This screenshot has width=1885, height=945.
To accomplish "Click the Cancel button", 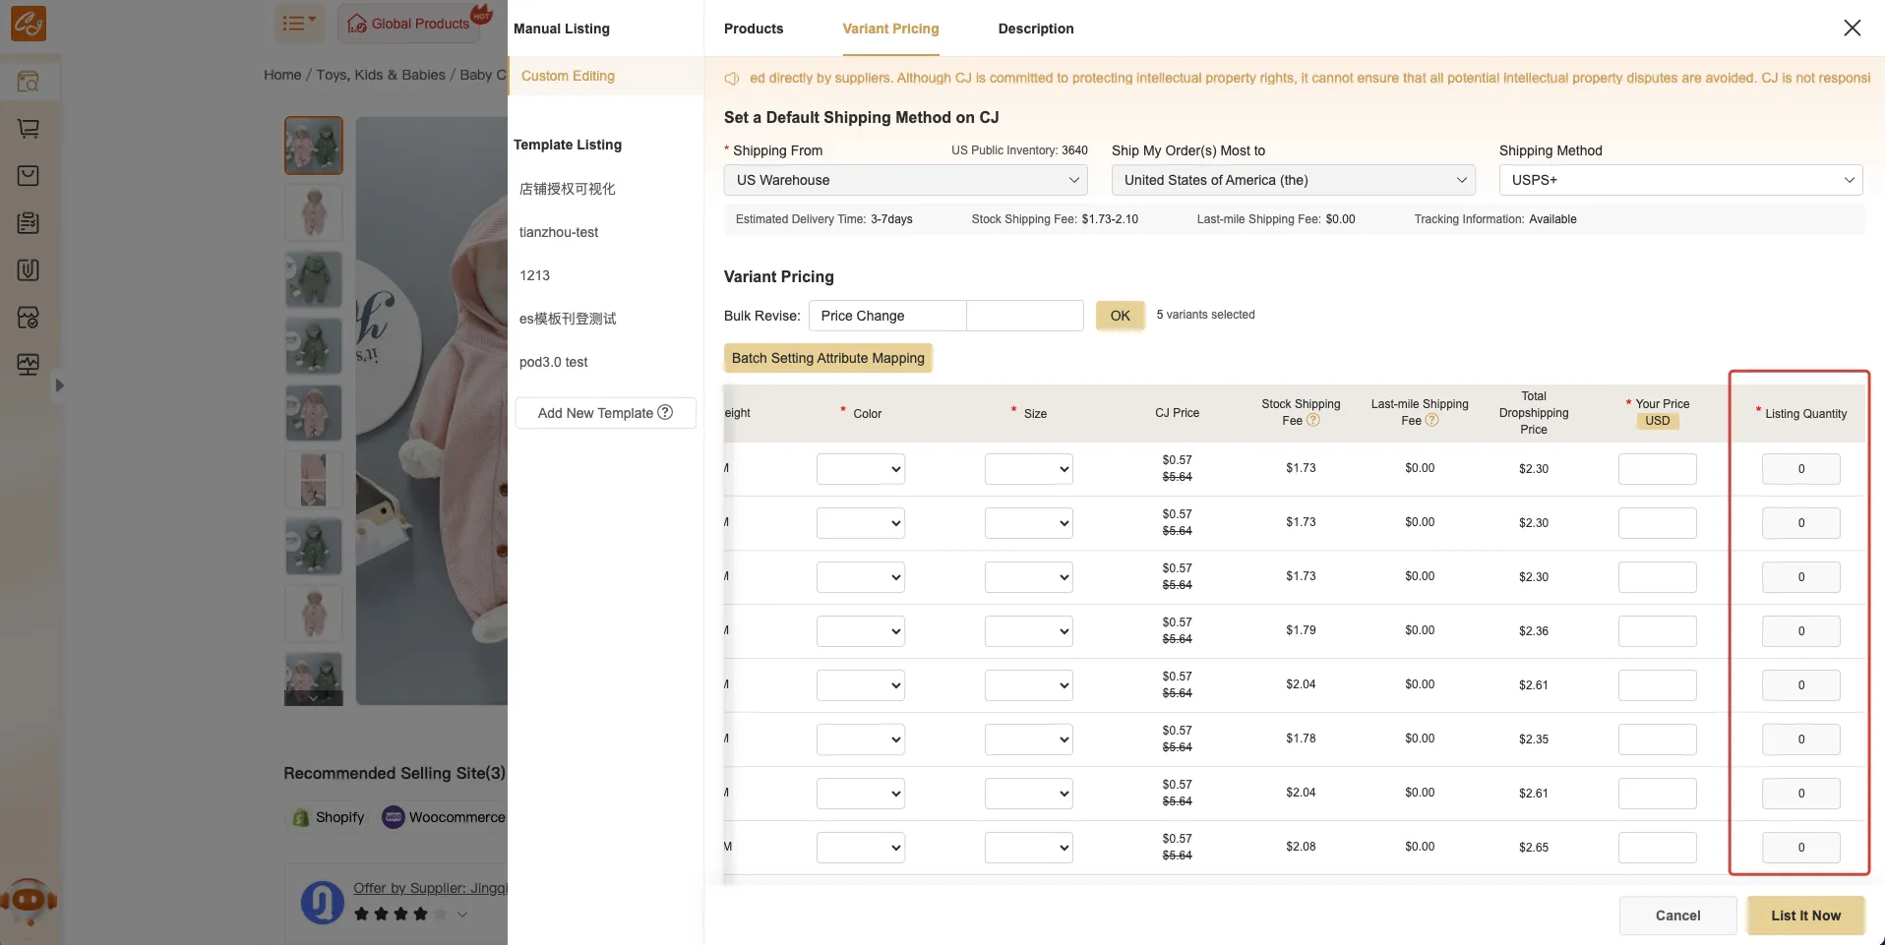I will (1676, 915).
